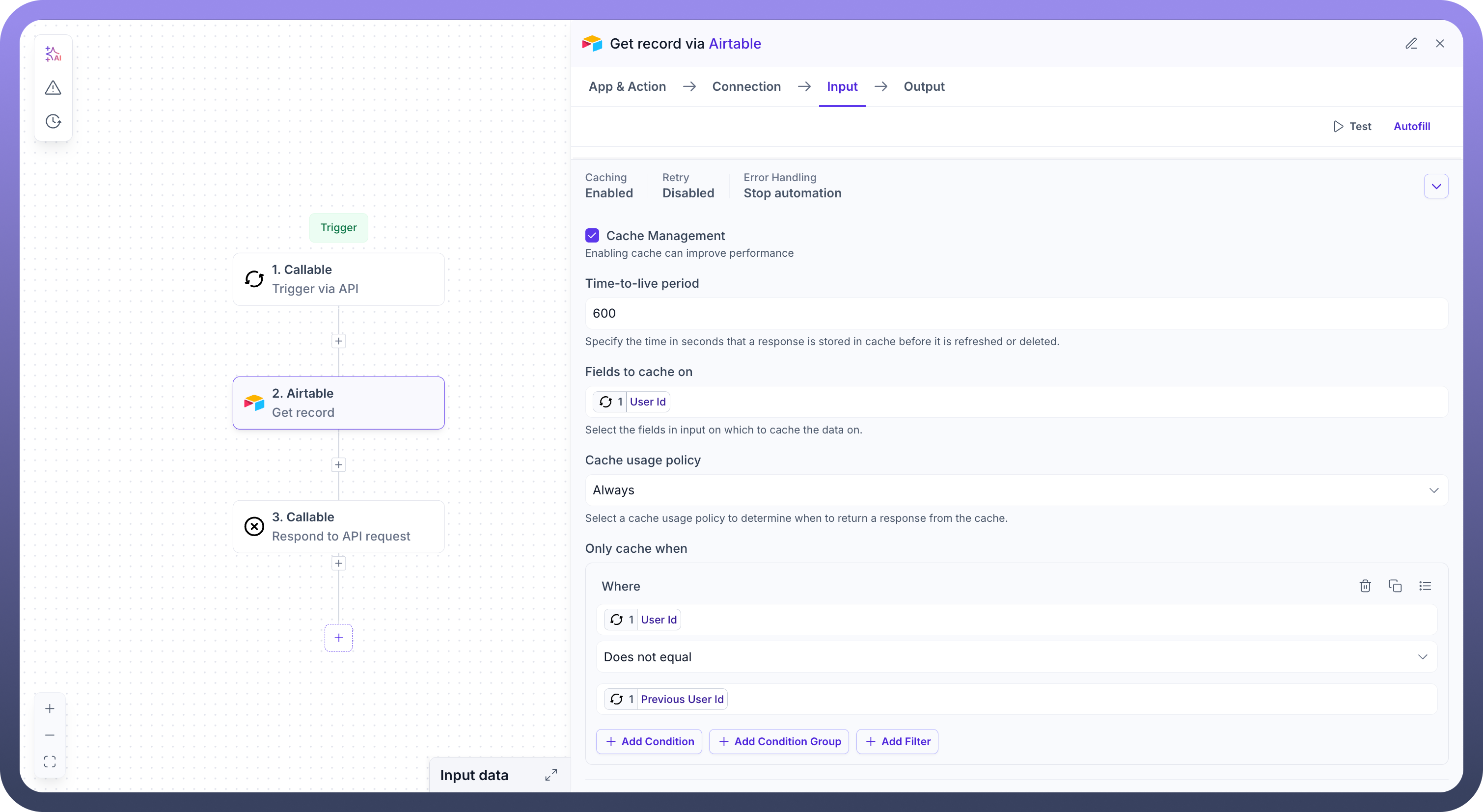Click the list icon beside Where
Screen dimensions: 1483x812
pyautogui.click(x=1425, y=586)
